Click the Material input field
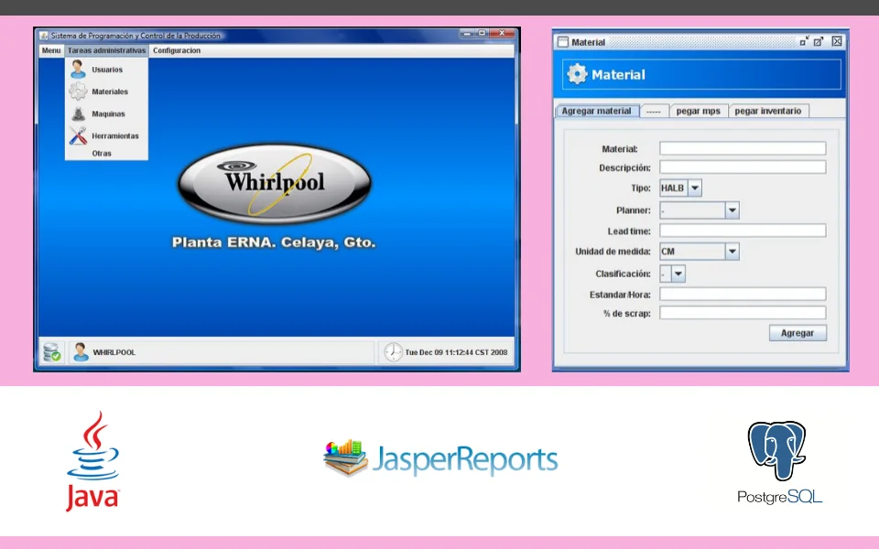Viewport: 879px width, 549px height. click(743, 148)
